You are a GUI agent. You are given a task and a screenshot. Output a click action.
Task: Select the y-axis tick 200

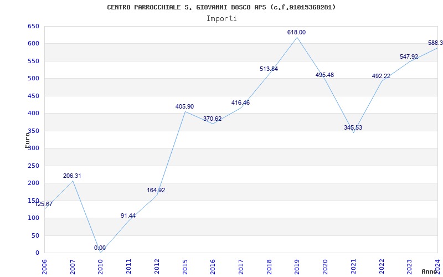33,183
